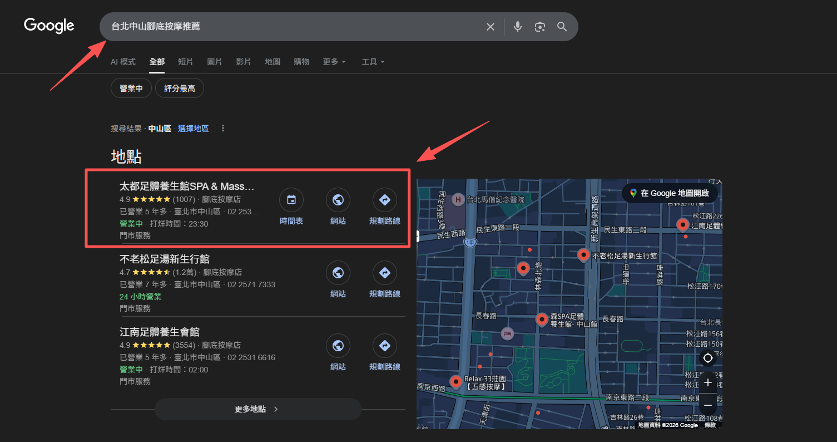Open Google Lens image search icon
Viewport: 837px width, 442px height.
click(539, 27)
